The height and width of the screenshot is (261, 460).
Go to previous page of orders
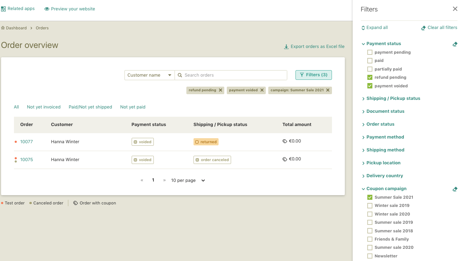coord(142,180)
